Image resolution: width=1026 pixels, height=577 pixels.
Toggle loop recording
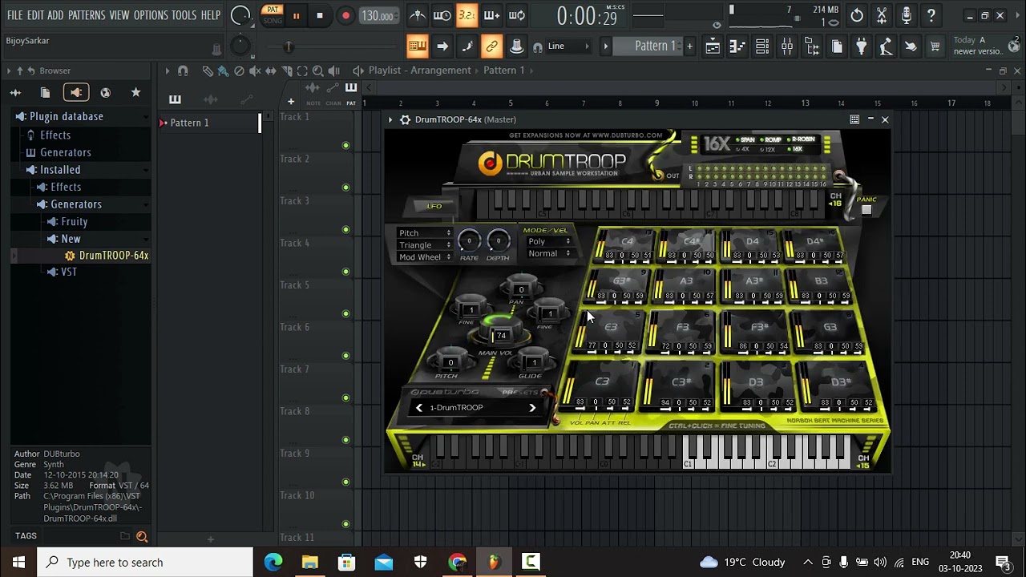[x=517, y=15]
